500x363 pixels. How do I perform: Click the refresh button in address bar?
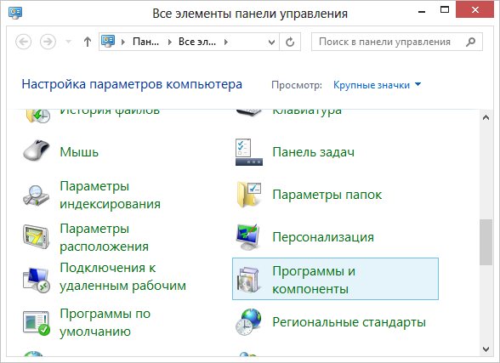point(290,42)
